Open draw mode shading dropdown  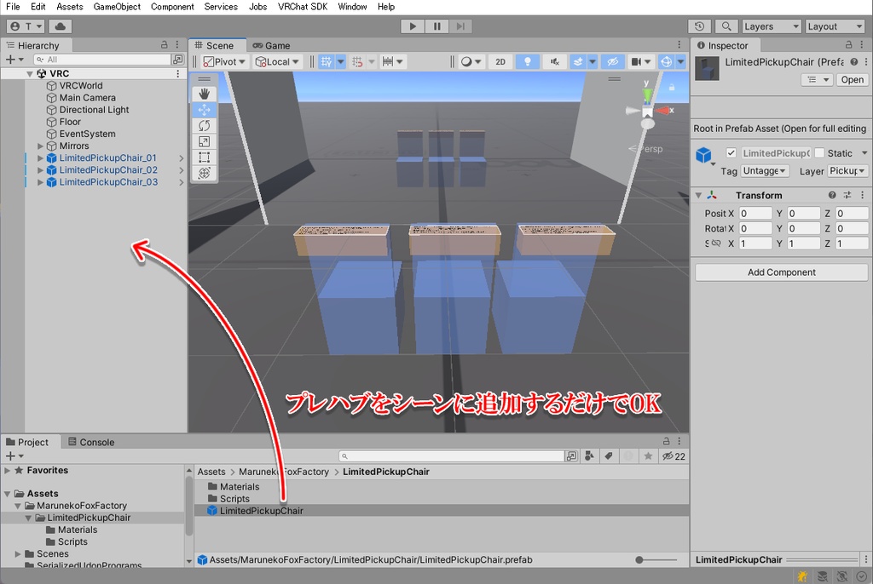pos(471,62)
